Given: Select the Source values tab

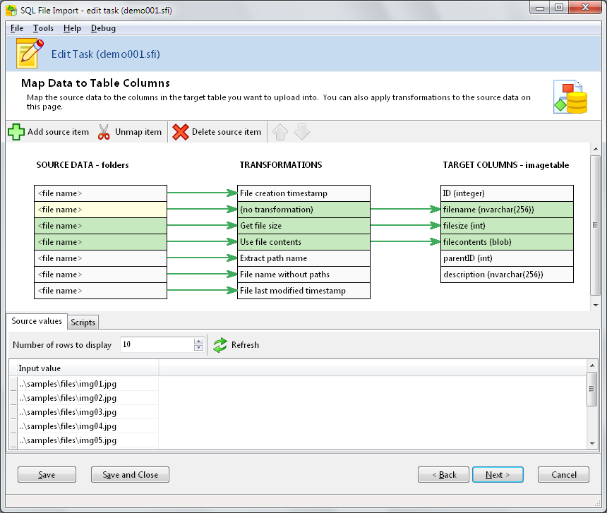Looking at the screenshot, I should click(36, 321).
